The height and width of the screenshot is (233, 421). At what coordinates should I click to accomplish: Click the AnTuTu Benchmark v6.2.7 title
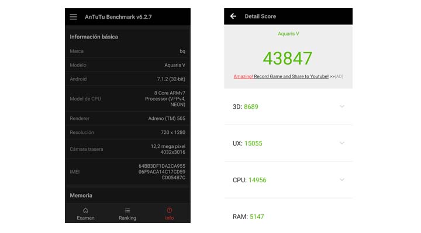tap(118, 17)
